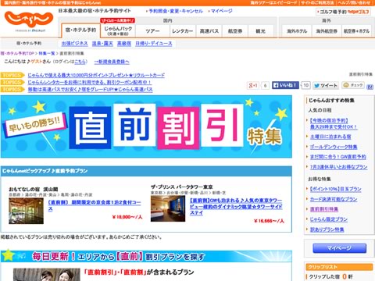Open カード決済可能なプラン link

334,199
